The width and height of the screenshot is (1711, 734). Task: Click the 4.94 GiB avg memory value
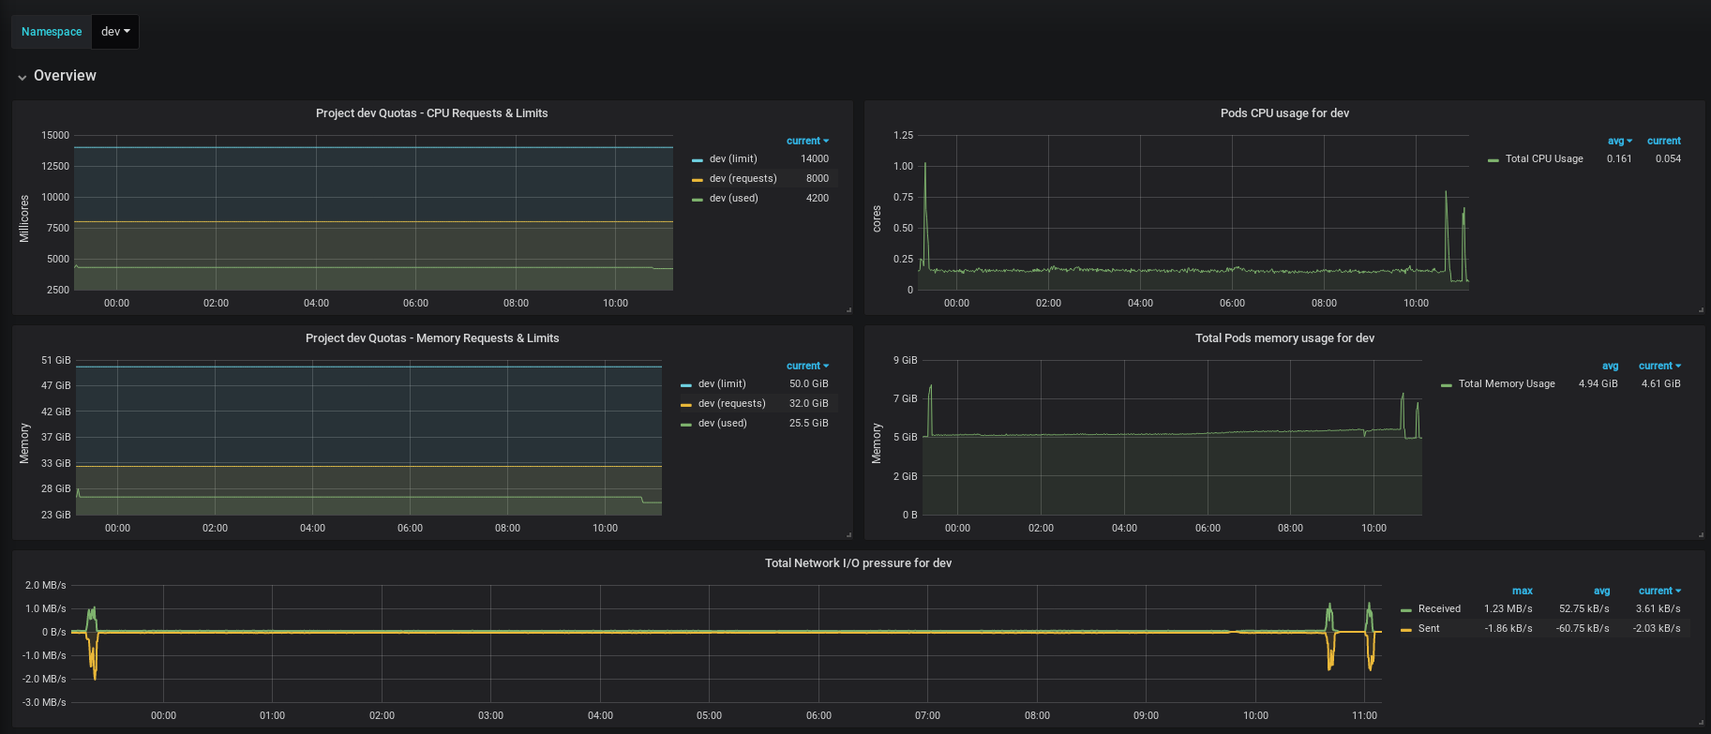[1598, 384]
